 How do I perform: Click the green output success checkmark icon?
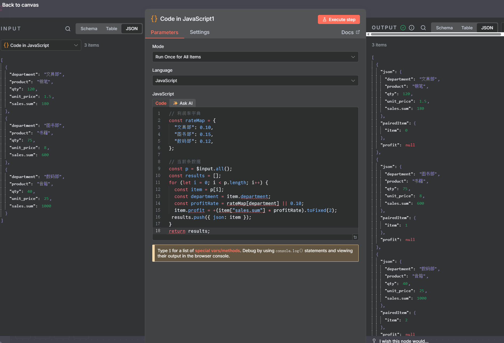tap(403, 28)
